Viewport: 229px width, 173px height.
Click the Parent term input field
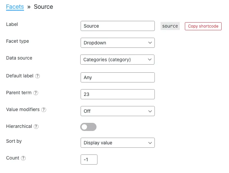click(118, 94)
